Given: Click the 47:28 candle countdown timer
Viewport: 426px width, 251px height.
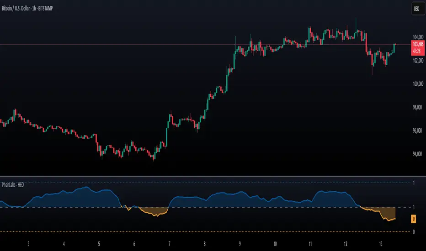Looking at the screenshot, I should pyautogui.click(x=418, y=51).
